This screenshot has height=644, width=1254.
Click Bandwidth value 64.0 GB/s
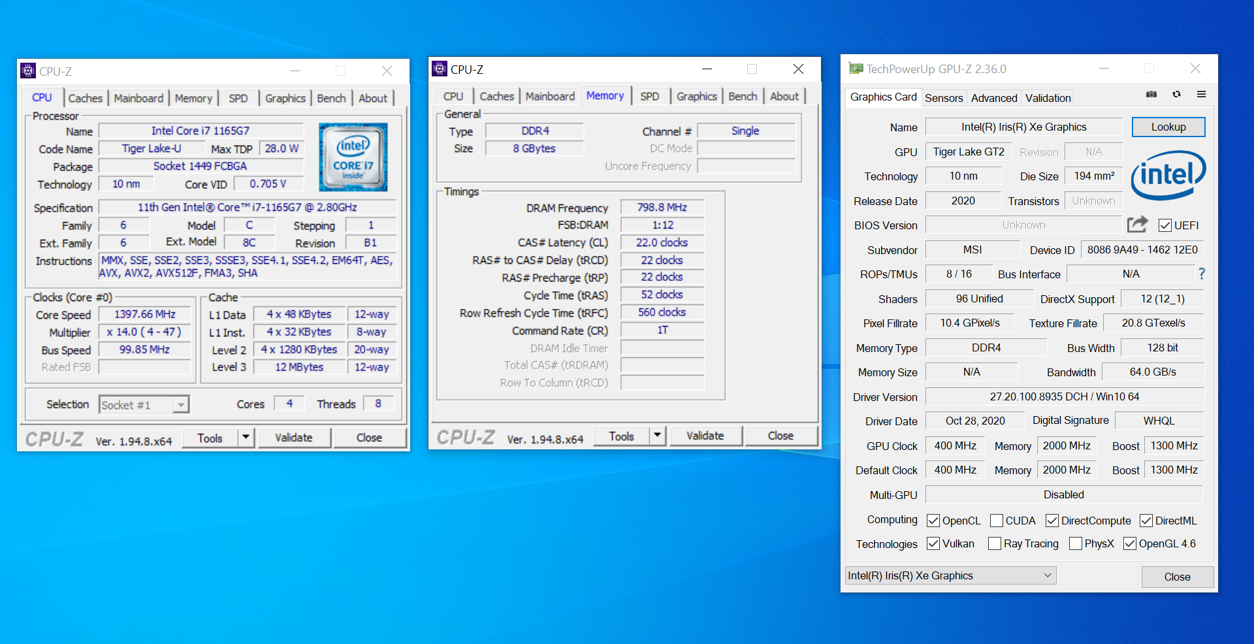1153,372
